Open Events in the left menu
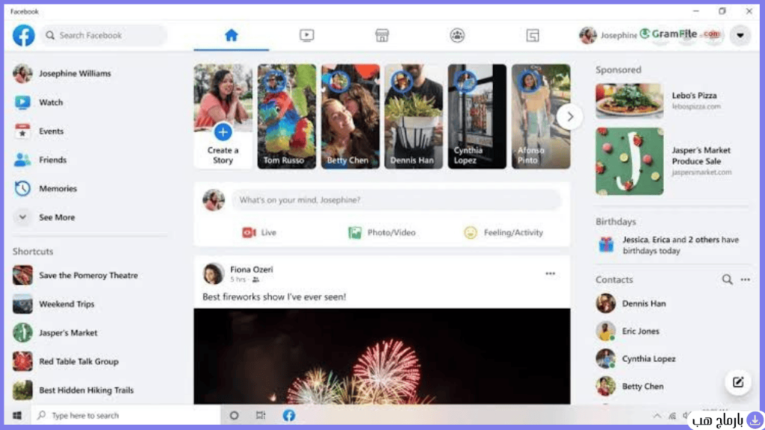 (51, 131)
